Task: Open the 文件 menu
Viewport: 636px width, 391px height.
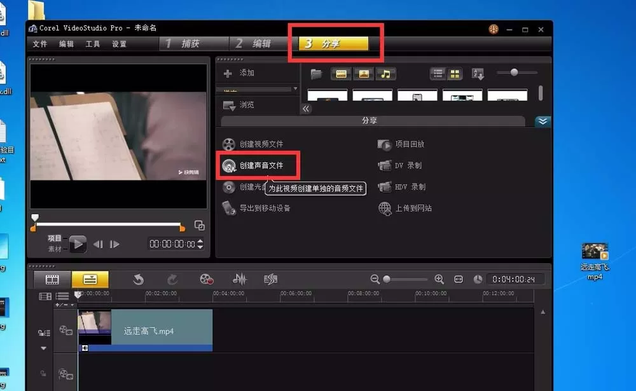Action: (39, 44)
